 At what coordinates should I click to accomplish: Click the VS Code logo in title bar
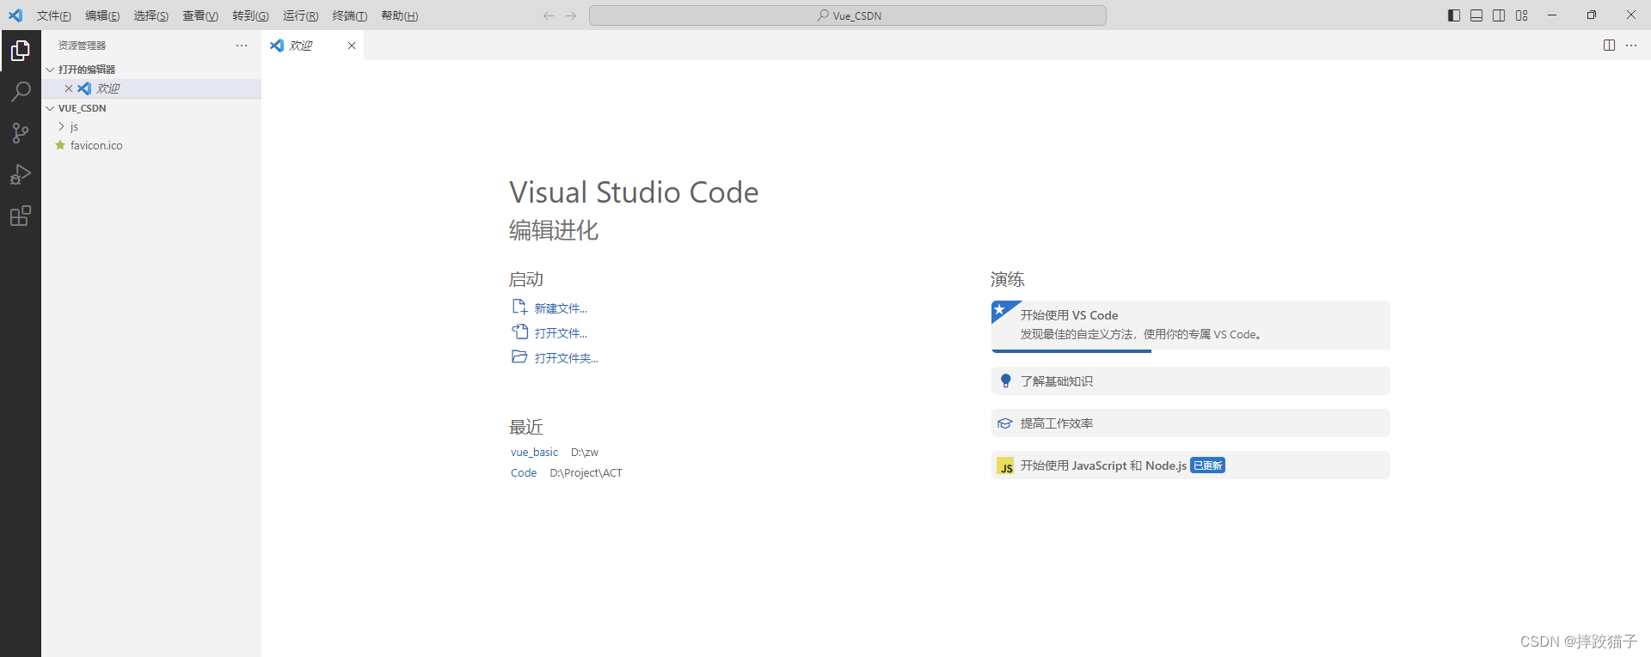click(15, 15)
